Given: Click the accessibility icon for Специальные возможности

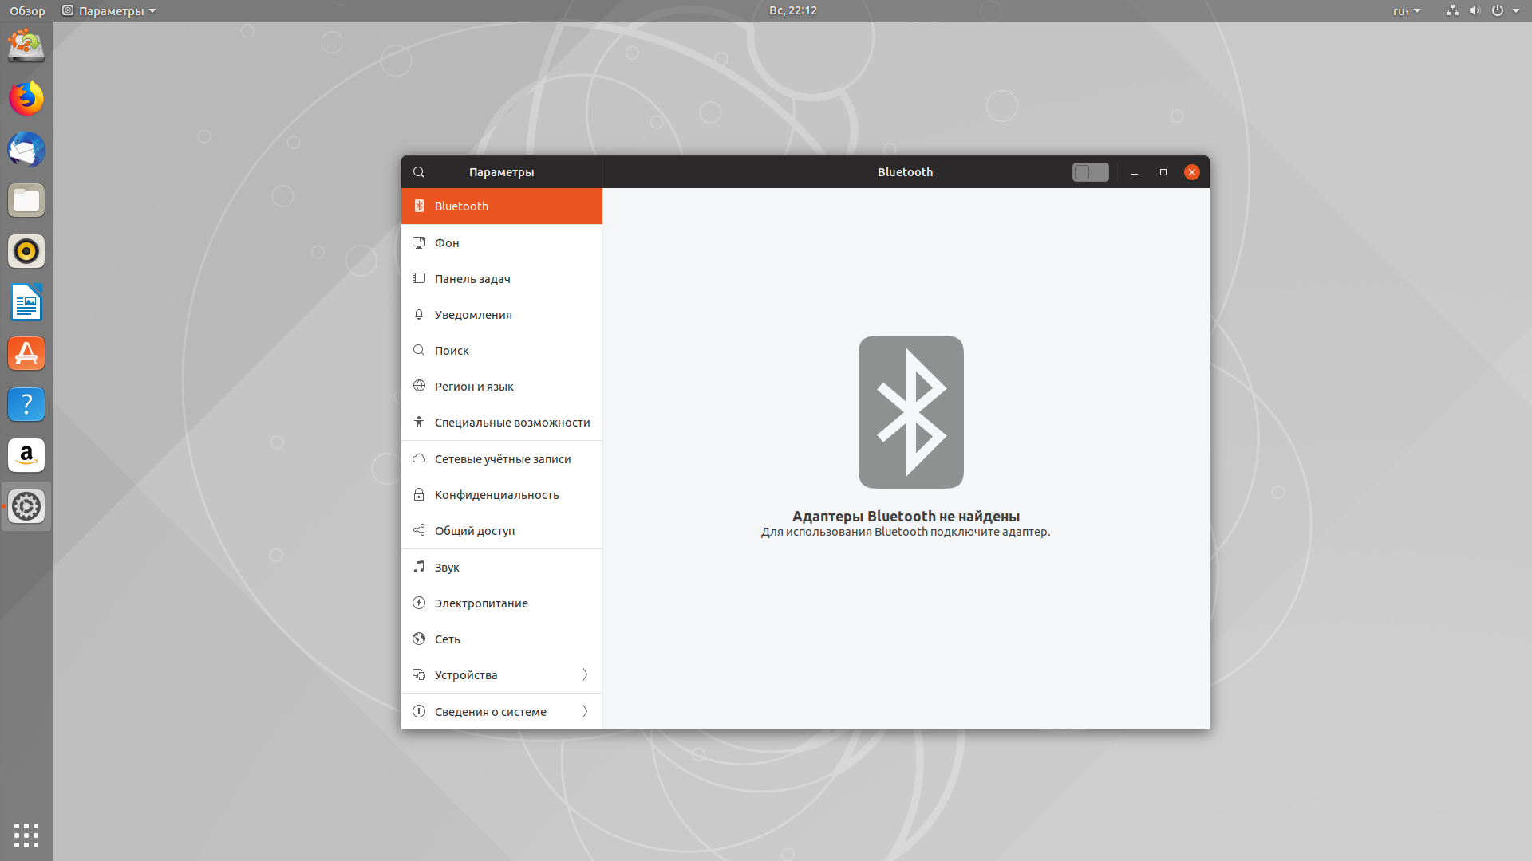Looking at the screenshot, I should [x=419, y=423].
